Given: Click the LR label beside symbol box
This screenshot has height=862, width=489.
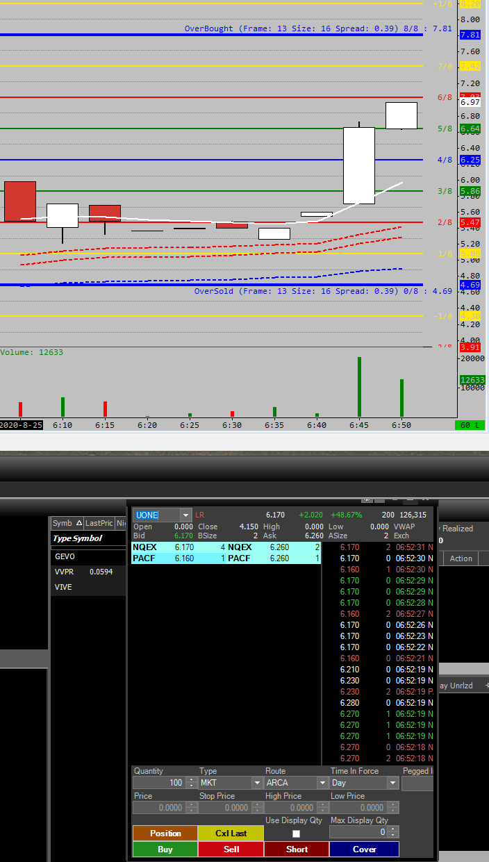Looking at the screenshot, I should click(200, 515).
